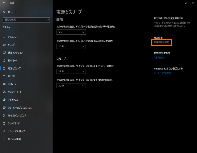Click the ヘルプを表示 link
The width and height of the screenshot is (197, 153).
click(159, 58)
